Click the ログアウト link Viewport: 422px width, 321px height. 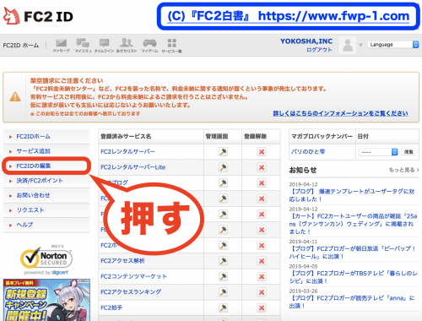point(319,50)
